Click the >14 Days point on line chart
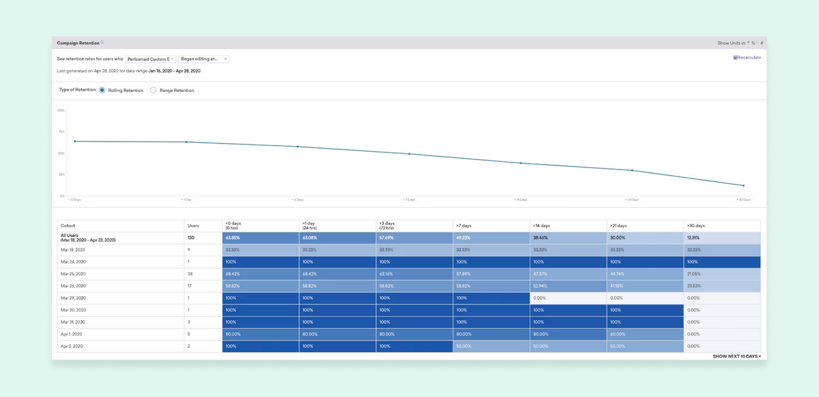Viewport: 819px width, 397px height. tap(520, 163)
